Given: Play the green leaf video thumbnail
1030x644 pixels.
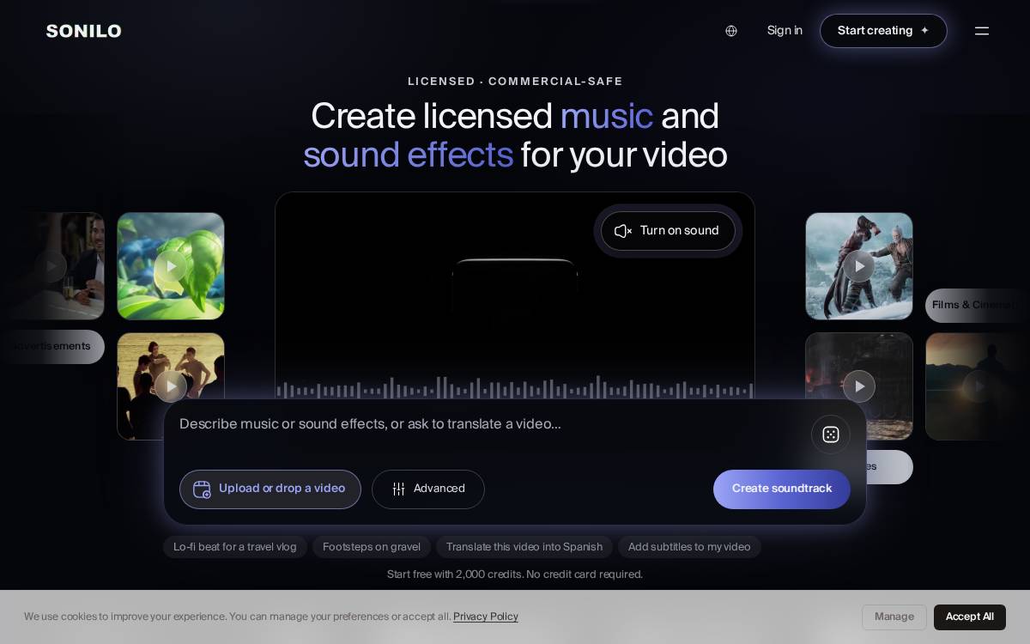Looking at the screenshot, I should tap(171, 266).
